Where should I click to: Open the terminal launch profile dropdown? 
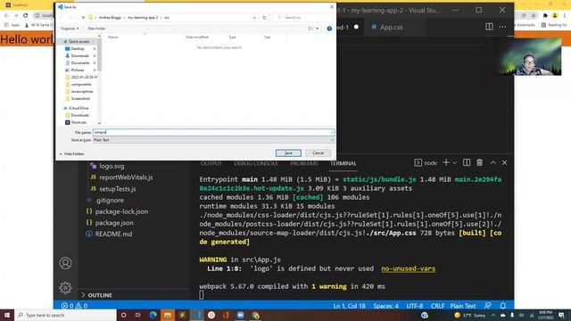454,163
